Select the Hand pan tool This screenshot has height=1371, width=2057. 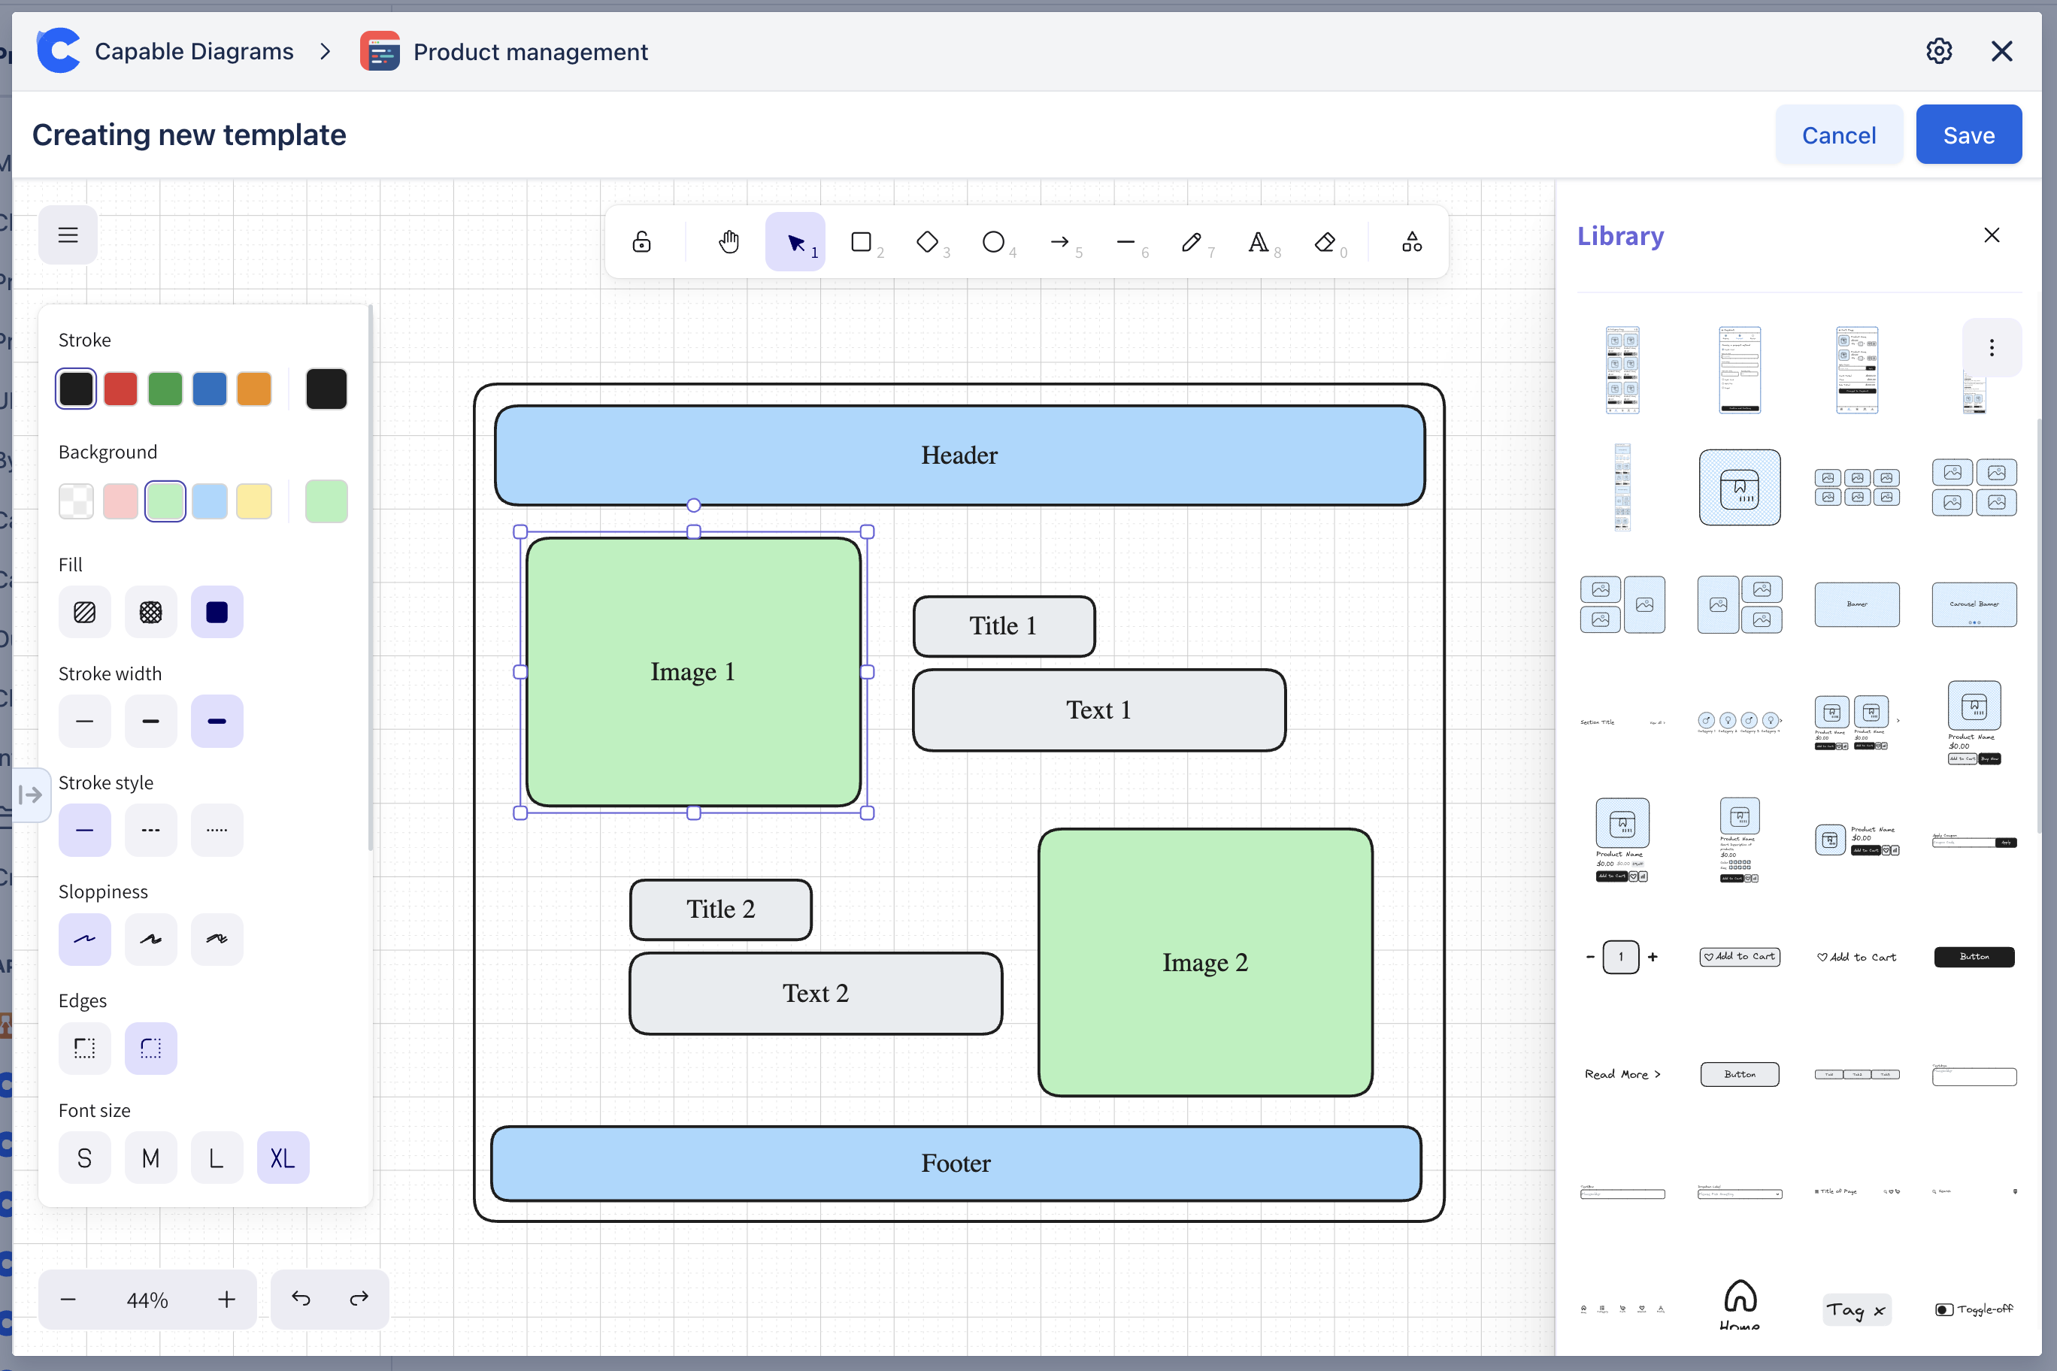[729, 241]
